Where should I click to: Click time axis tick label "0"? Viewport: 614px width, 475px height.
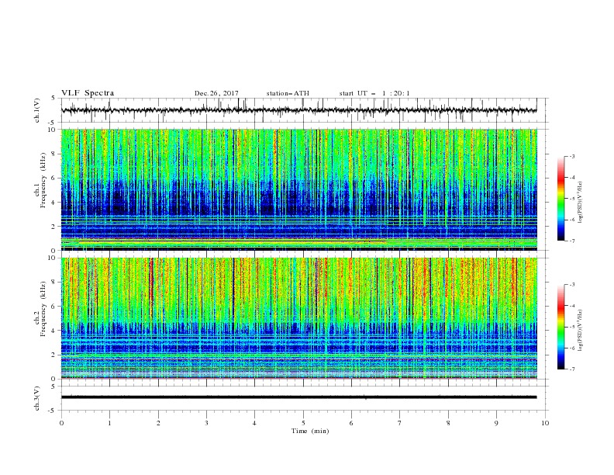click(61, 423)
